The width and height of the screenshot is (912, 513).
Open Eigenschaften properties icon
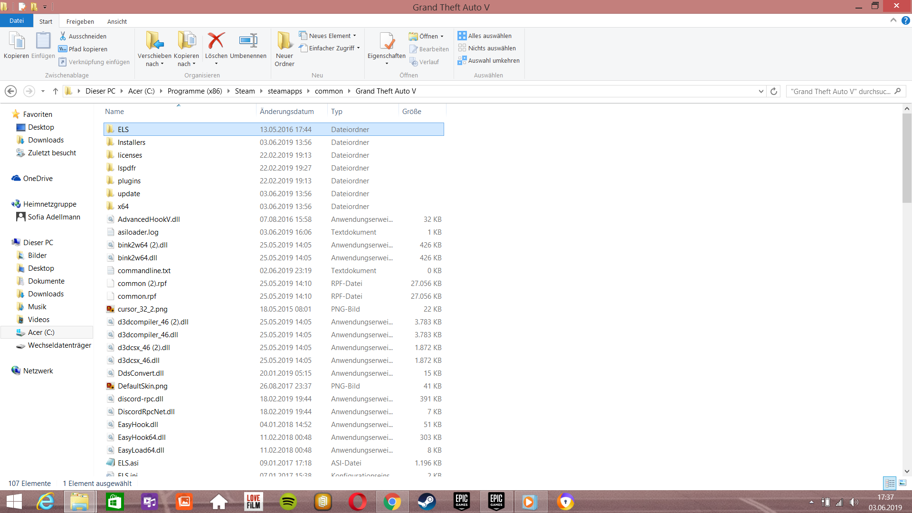[x=386, y=41]
